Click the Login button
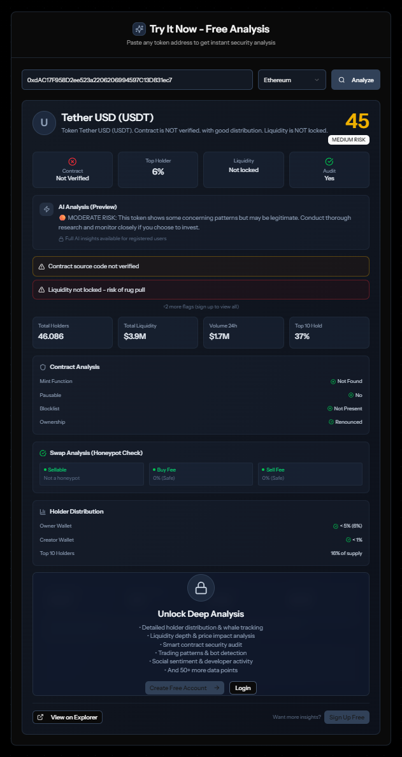This screenshot has height=757, width=402. pos(243,688)
